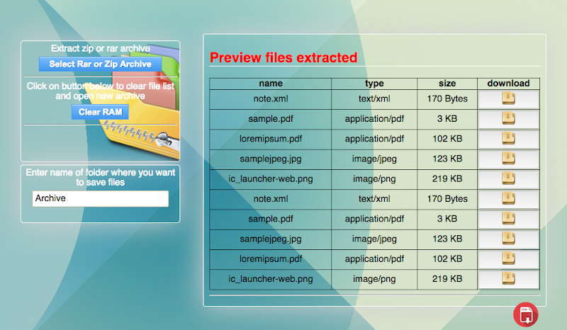Click image/png type in fifth row
Image resolution: width=567 pixels, height=330 pixels.
[374, 179]
